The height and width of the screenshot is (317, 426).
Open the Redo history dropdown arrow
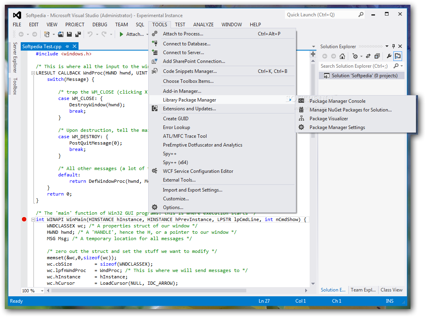tap(111, 35)
